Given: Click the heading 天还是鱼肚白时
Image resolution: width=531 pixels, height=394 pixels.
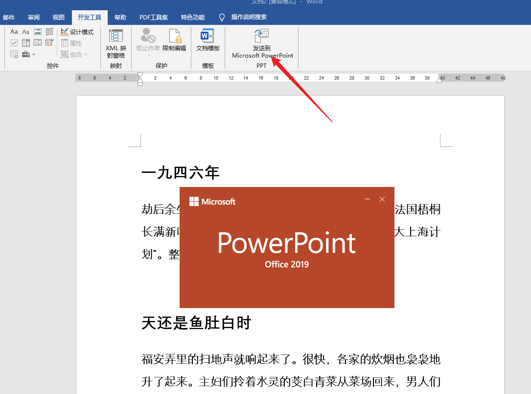Looking at the screenshot, I should coord(196,322).
